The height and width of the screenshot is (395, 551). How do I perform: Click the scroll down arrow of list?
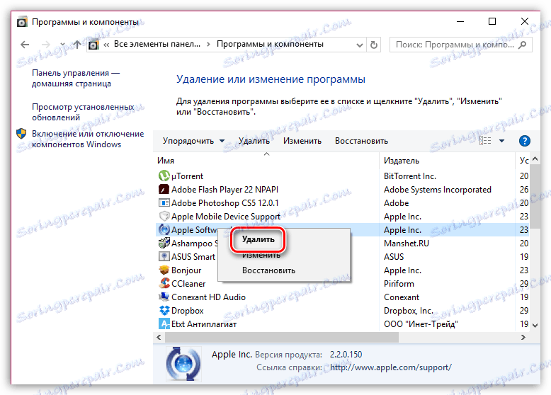click(x=535, y=326)
